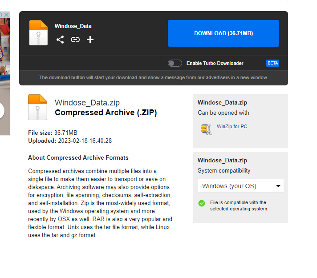317x278 pixels.
Task: Click the plus icon to add file
Action: 90,40
